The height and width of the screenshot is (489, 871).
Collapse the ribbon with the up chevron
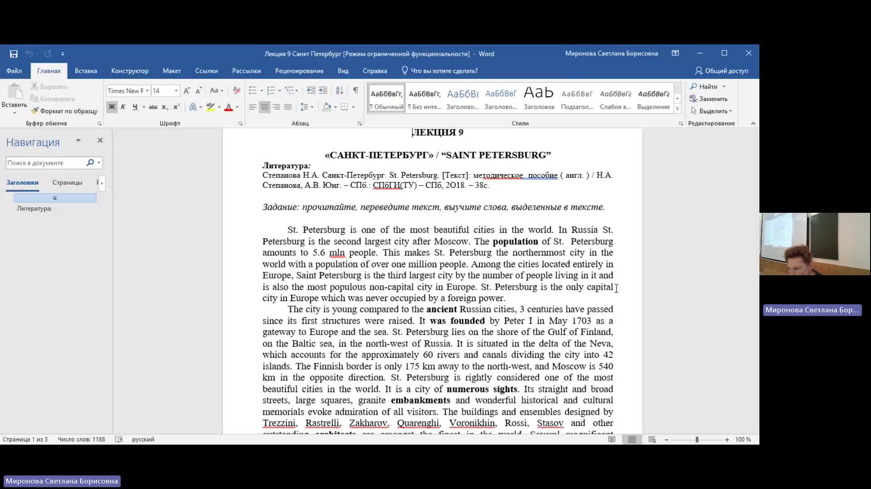pyautogui.click(x=753, y=123)
